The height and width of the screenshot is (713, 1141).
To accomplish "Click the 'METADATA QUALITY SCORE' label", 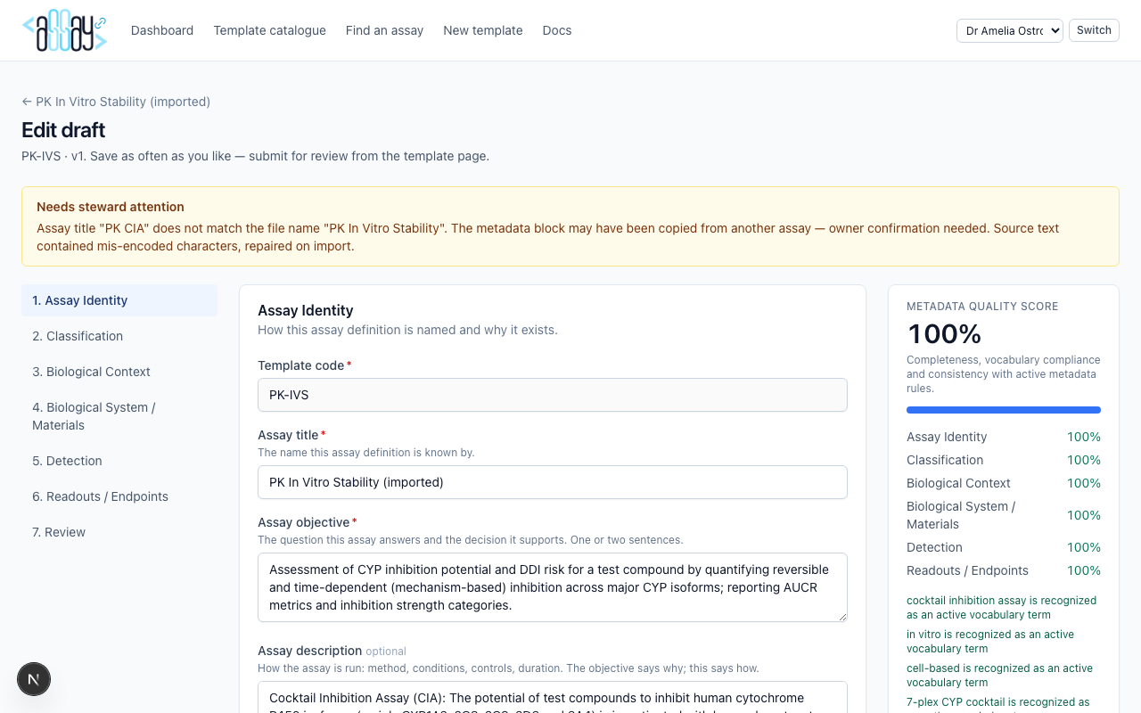I will pos(982,307).
